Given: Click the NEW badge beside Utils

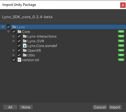Looking at the screenshot, I should click(x=121, y=55).
